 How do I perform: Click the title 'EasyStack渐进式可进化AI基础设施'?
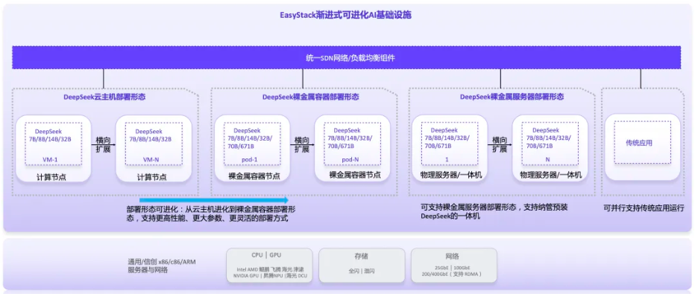pyautogui.click(x=346, y=15)
